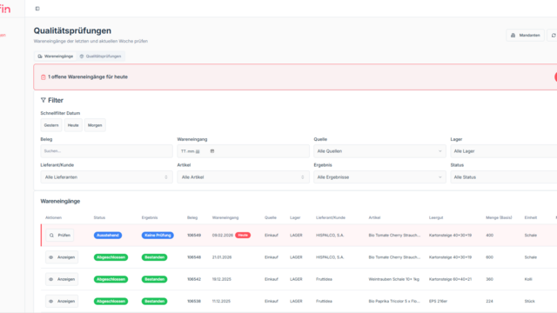Screen dimensions: 557x313
Task: Click the Artikel column header
Action: click(x=374, y=217)
